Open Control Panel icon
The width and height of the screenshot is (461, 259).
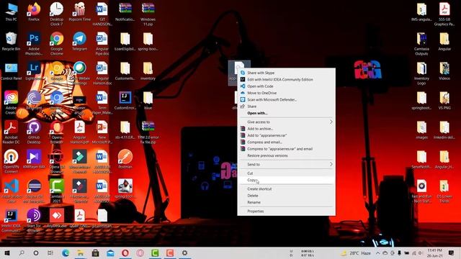pos(12,71)
